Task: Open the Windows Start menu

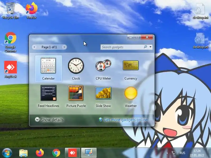Action: (x=7, y=153)
